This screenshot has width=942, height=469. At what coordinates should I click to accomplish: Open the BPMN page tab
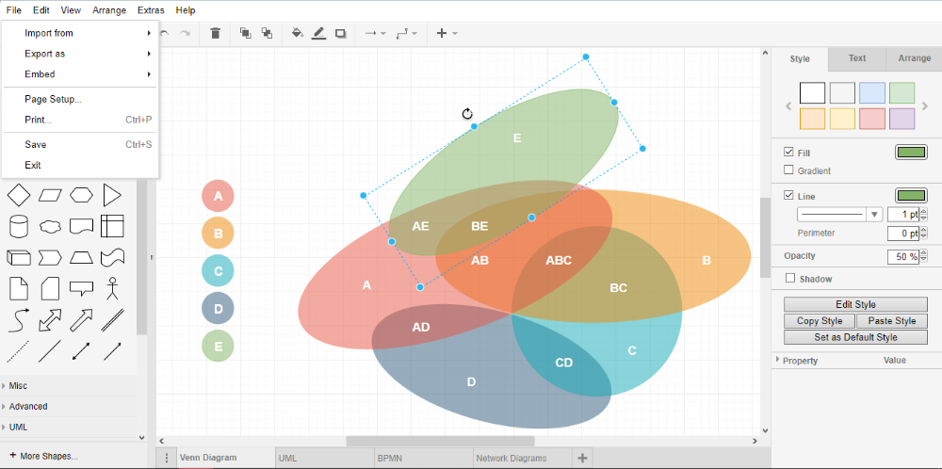(x=424, y=459)
